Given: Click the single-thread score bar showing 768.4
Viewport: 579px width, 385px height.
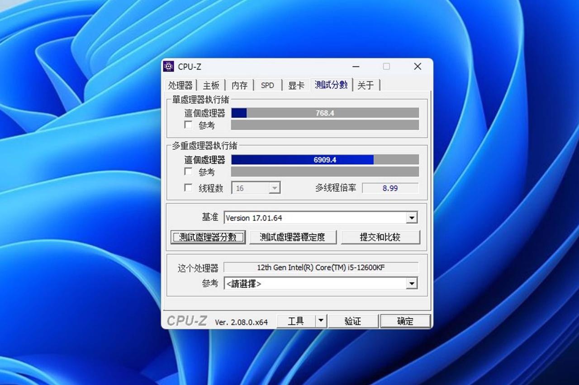Looking at the screenshot, I should [325, 113].
